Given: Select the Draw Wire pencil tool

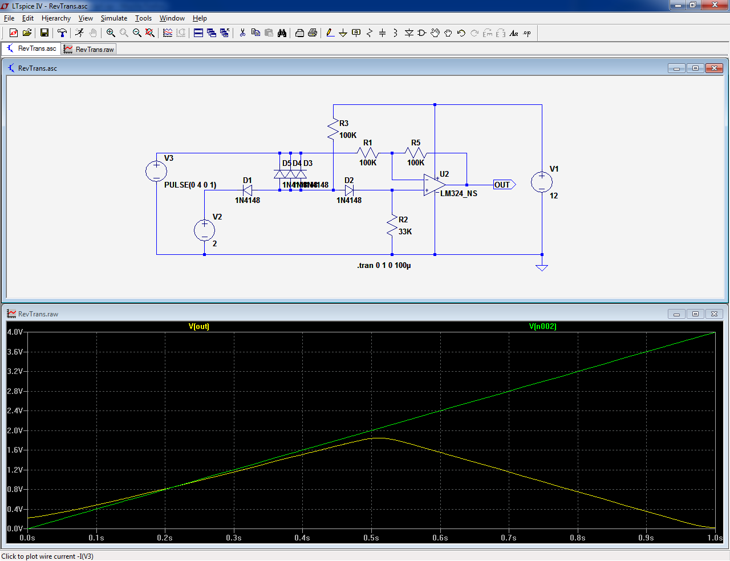Looking at the screenshot, I should pyautogui.click(x=330, y=33).
